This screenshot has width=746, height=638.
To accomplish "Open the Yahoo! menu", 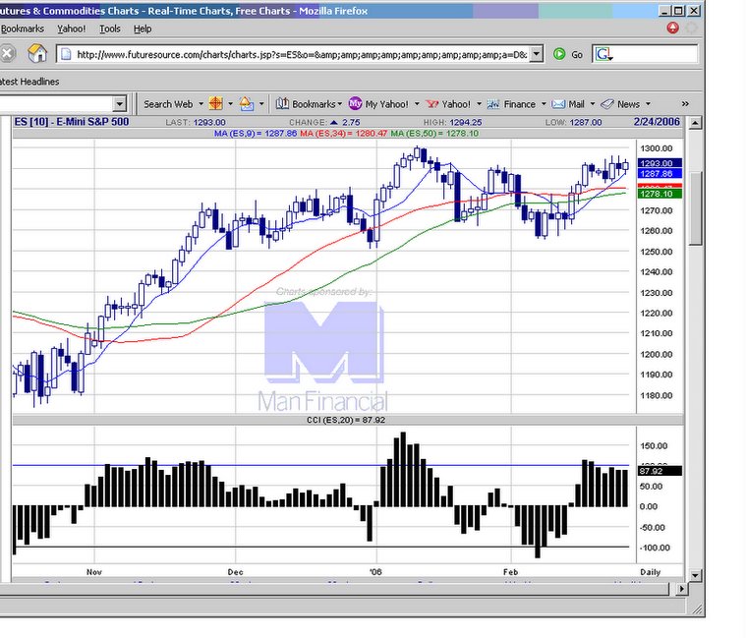I will point(72,29).
